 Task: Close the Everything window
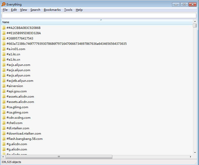tap(192, 5)
